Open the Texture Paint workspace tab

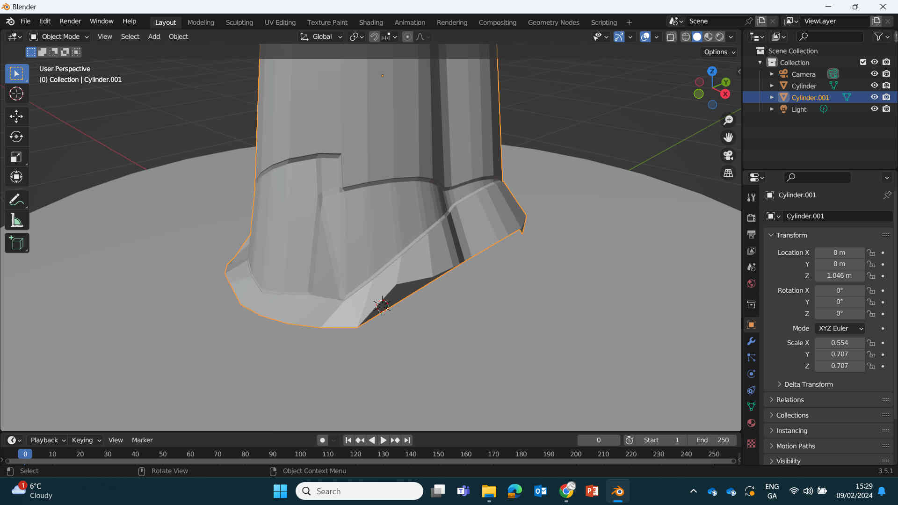click(327, 22)
